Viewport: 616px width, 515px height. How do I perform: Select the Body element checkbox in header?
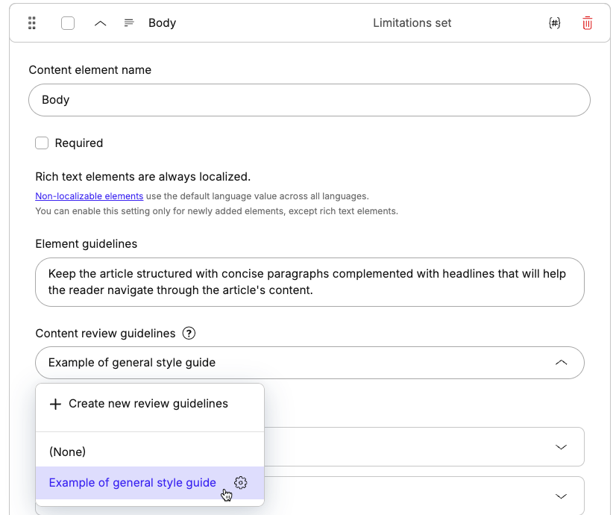67,23
